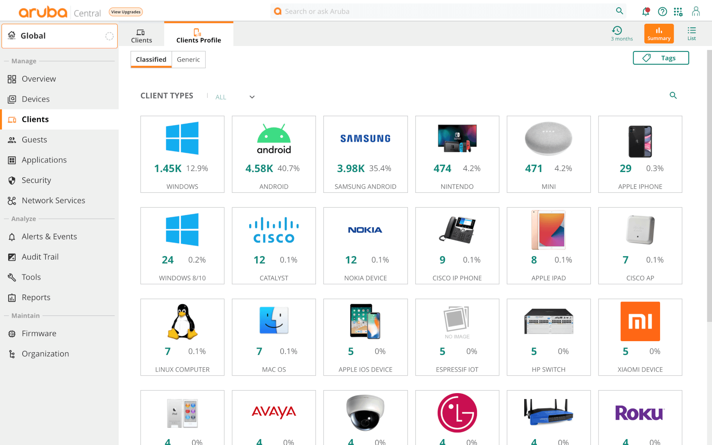Open Network Services in the sidebar

point(59,201)
